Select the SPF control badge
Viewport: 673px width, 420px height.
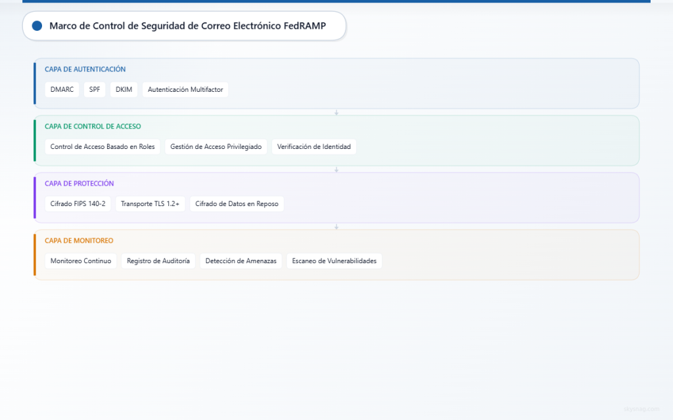[x=94, y=89]
